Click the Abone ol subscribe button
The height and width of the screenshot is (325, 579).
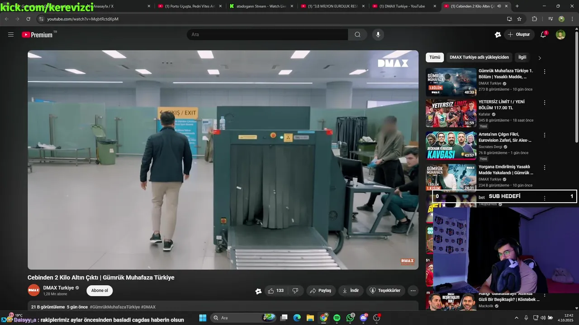(100, 291)
